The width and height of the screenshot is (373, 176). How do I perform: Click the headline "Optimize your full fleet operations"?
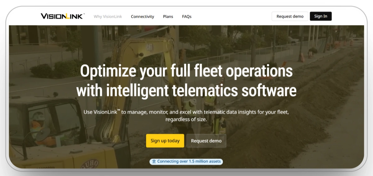click(186, 71)
